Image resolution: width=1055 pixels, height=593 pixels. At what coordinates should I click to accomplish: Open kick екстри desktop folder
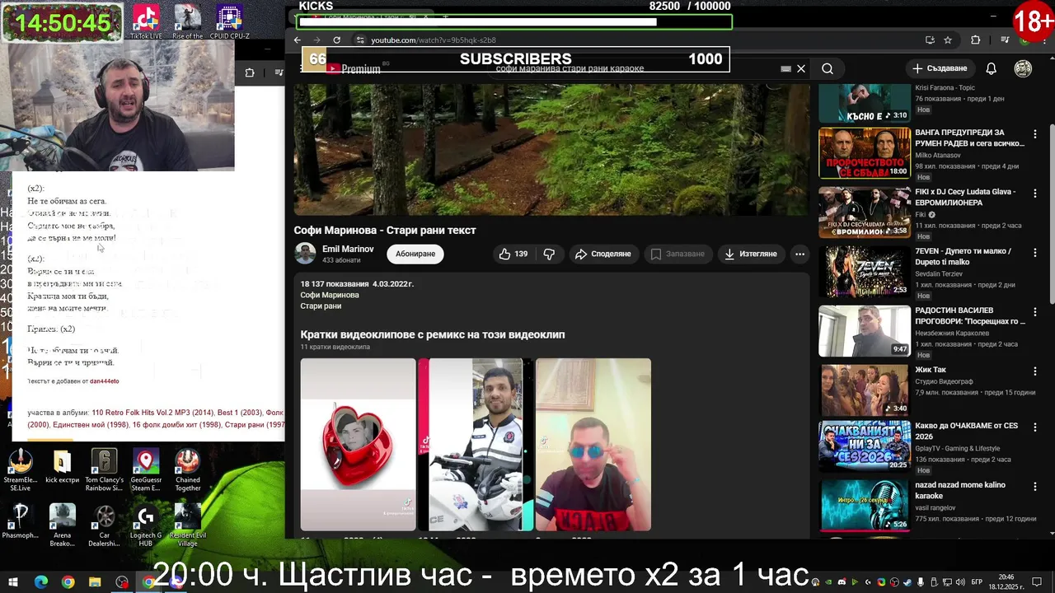tap(62, 468)
